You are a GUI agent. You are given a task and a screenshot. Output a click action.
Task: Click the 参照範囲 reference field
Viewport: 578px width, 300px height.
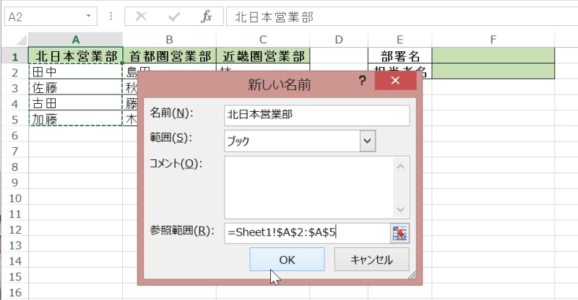[307, 233]
